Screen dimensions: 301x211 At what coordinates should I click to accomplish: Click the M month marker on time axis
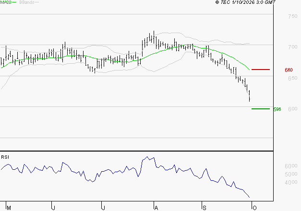pos(9,208)
